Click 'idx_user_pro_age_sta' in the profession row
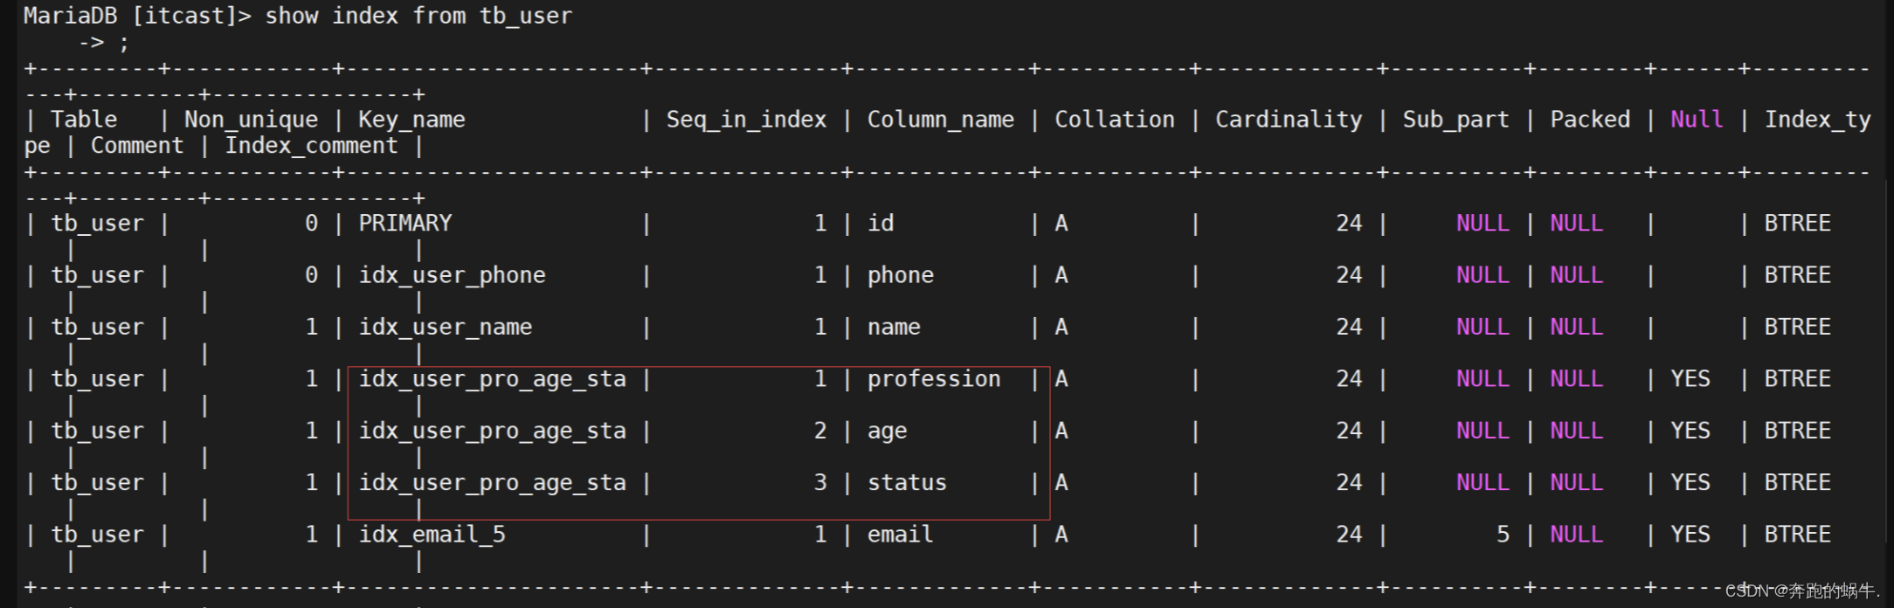 point(492,379)
